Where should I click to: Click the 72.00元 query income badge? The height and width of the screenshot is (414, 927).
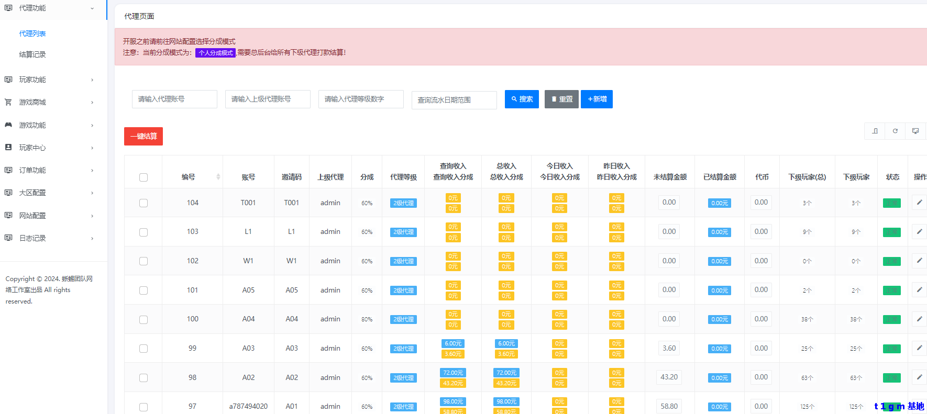click(x=453, y=373)
